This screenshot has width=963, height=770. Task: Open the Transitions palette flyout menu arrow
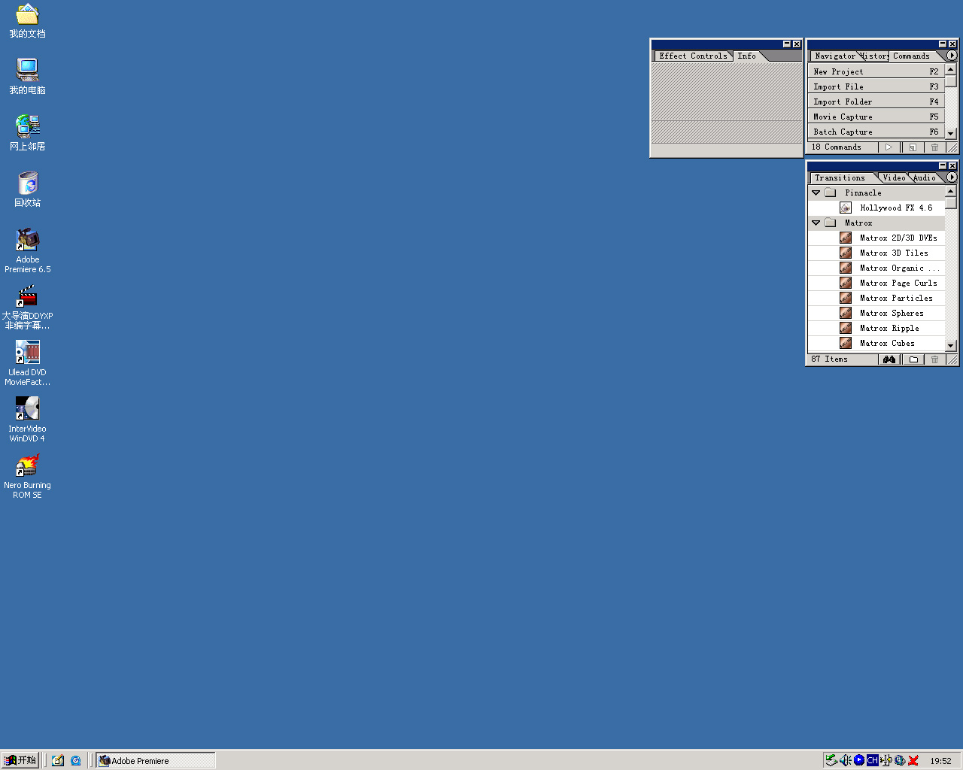click(x=952, y=177)
